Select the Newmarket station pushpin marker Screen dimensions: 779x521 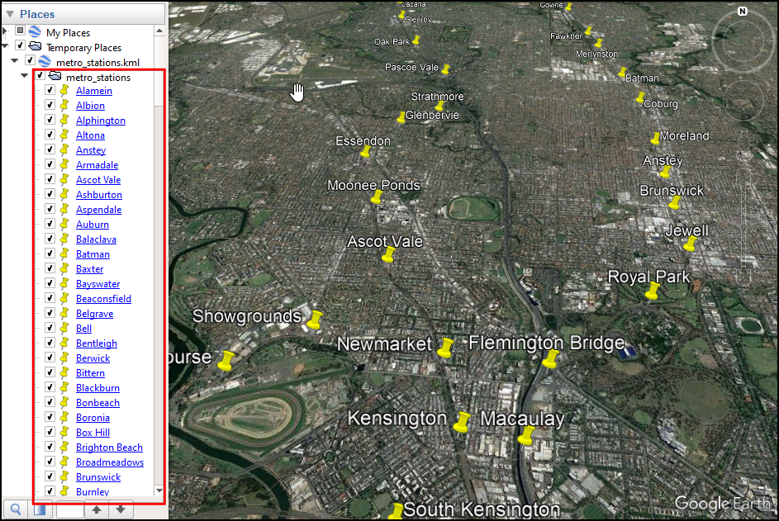tap(446, 348)
